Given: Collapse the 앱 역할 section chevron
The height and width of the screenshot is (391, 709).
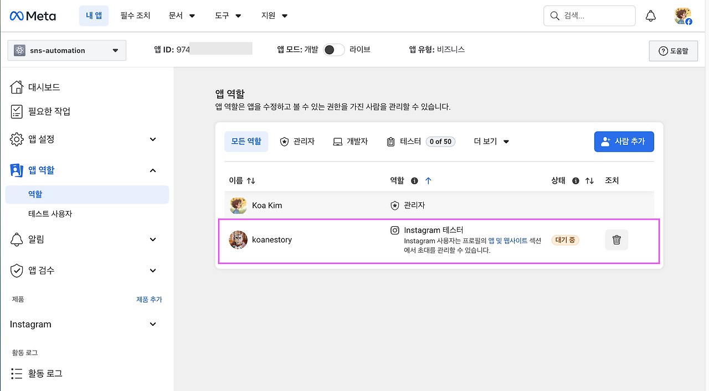Looking at the screenshot, I should [153, 170].
